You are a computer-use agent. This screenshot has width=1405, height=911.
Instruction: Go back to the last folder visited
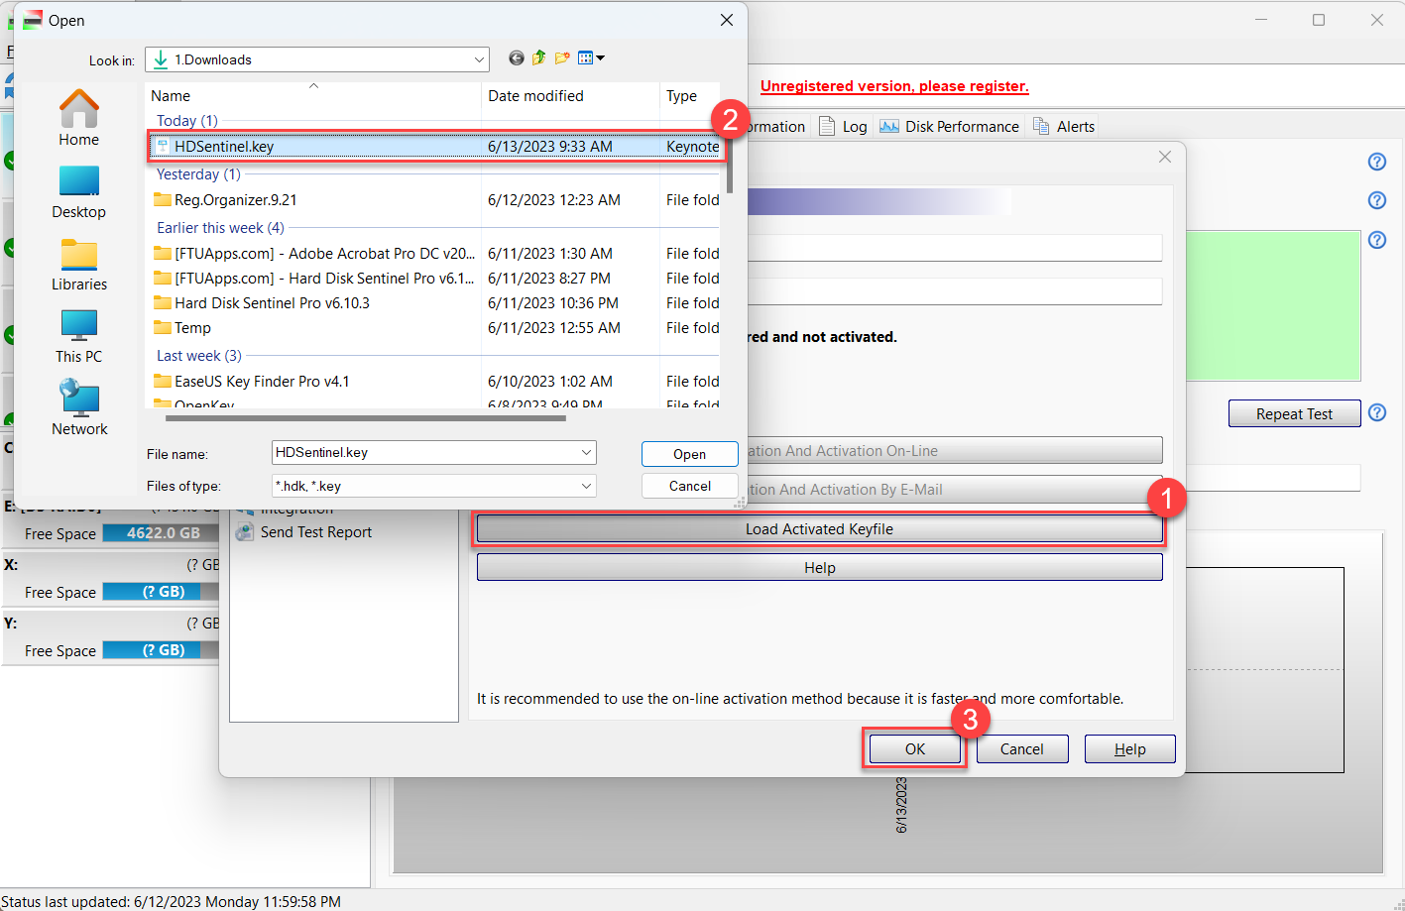click(x=516, y=58)
